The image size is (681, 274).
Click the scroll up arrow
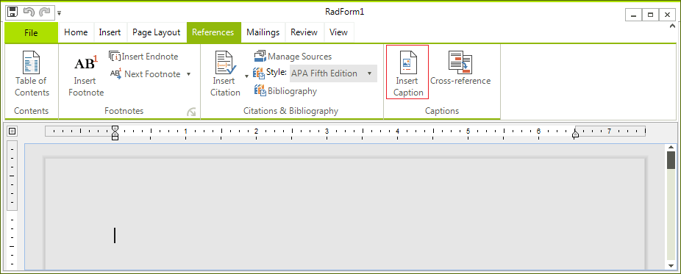[x=671, y=148]
